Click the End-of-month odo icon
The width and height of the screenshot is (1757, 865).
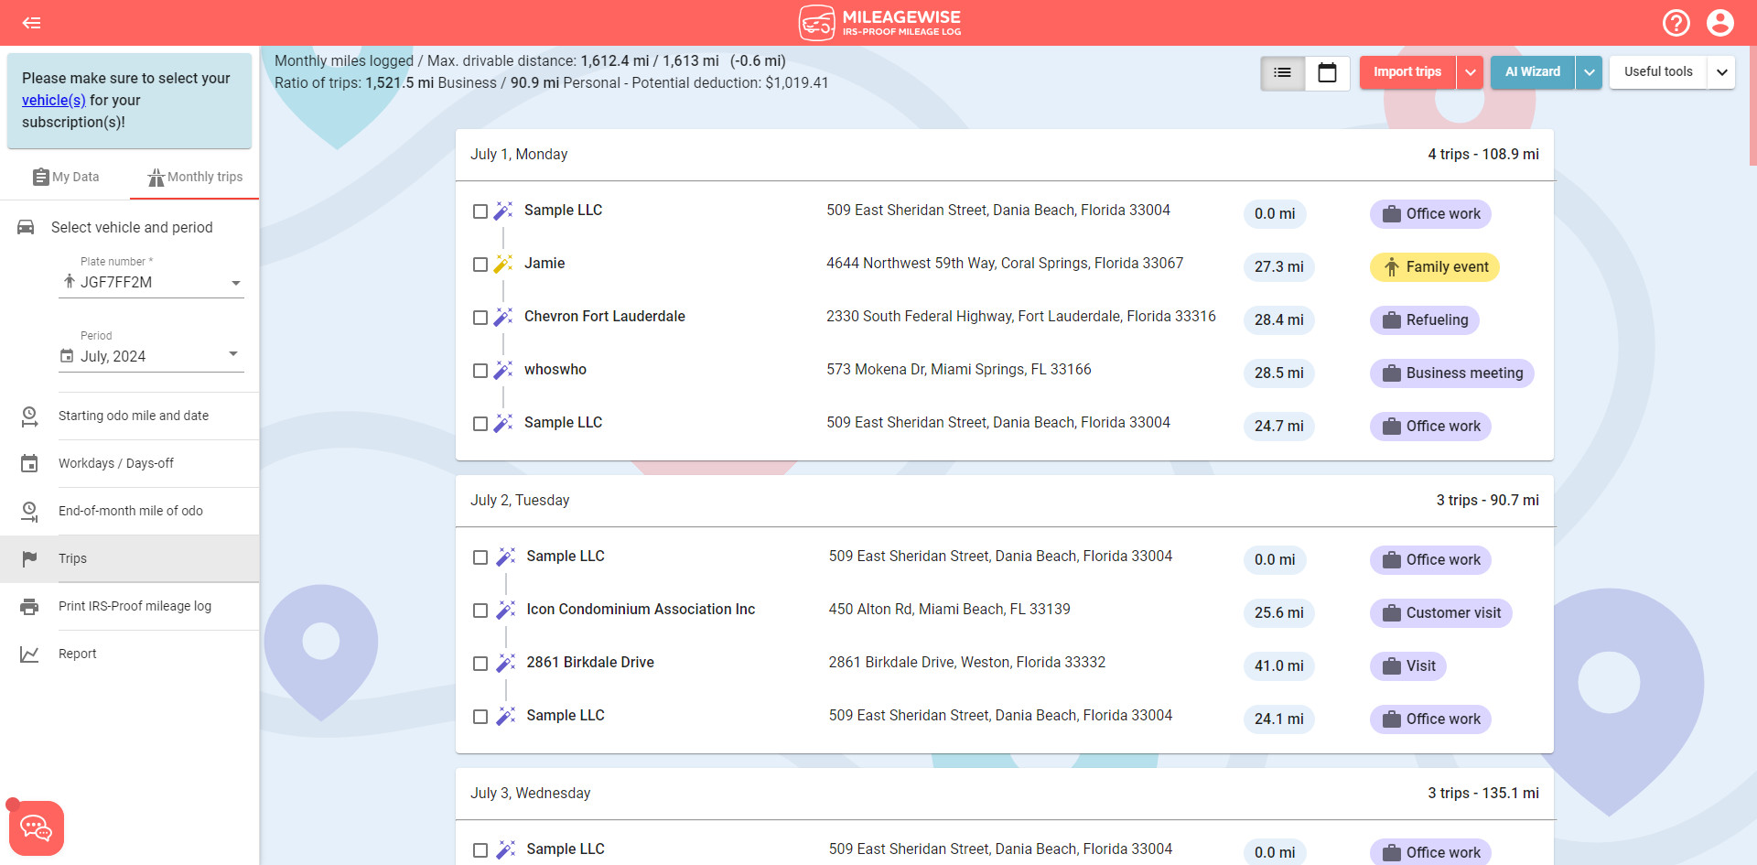point(29,512)
